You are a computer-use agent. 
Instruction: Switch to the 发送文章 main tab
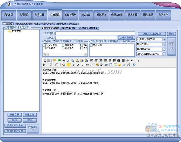86,15
